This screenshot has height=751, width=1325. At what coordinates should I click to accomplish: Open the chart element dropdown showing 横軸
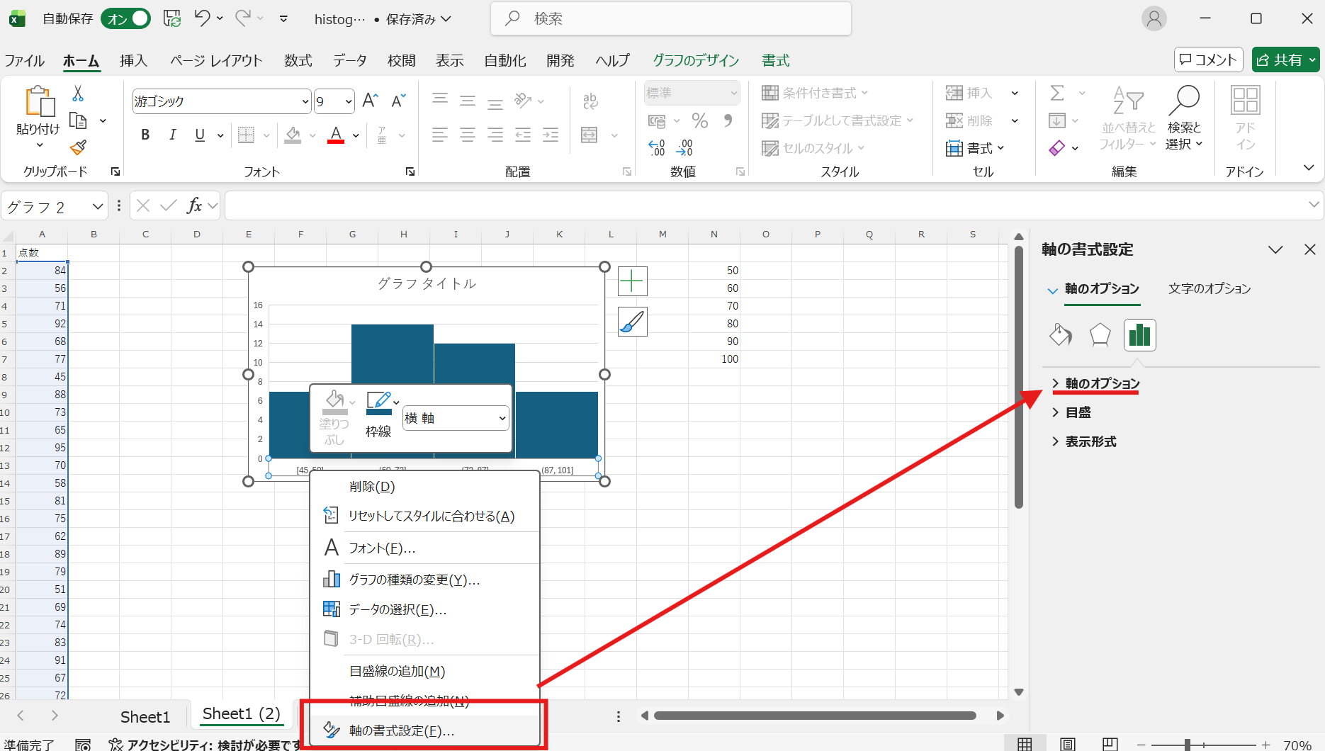click(456, 418)
